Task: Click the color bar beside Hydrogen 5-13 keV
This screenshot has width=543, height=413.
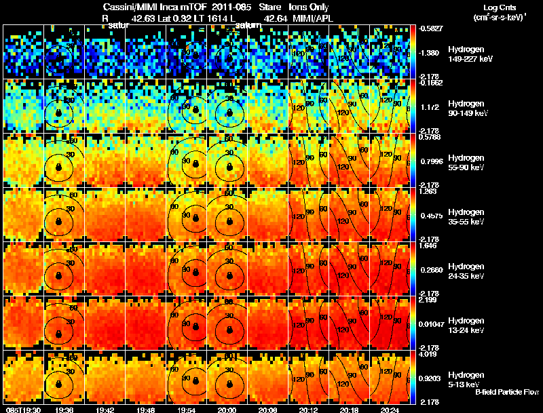Action: 413,378
